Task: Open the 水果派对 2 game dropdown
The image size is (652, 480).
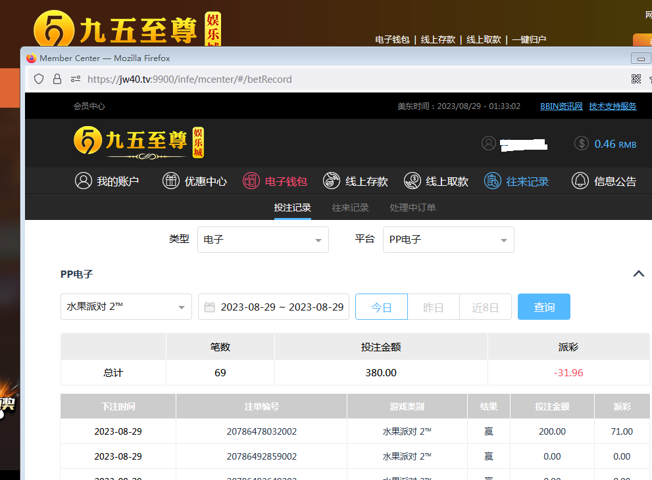Action: click(x=126, y=307)
